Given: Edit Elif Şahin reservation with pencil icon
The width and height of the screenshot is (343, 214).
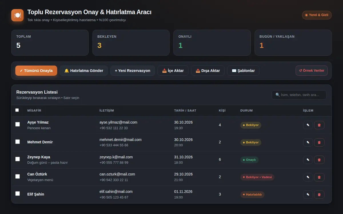Looking at the screenshot, I should pyautogui.click(x=308, y=195).
